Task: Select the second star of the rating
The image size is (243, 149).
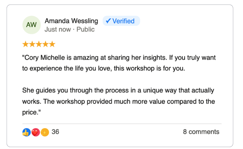Action: coord(32,44)
